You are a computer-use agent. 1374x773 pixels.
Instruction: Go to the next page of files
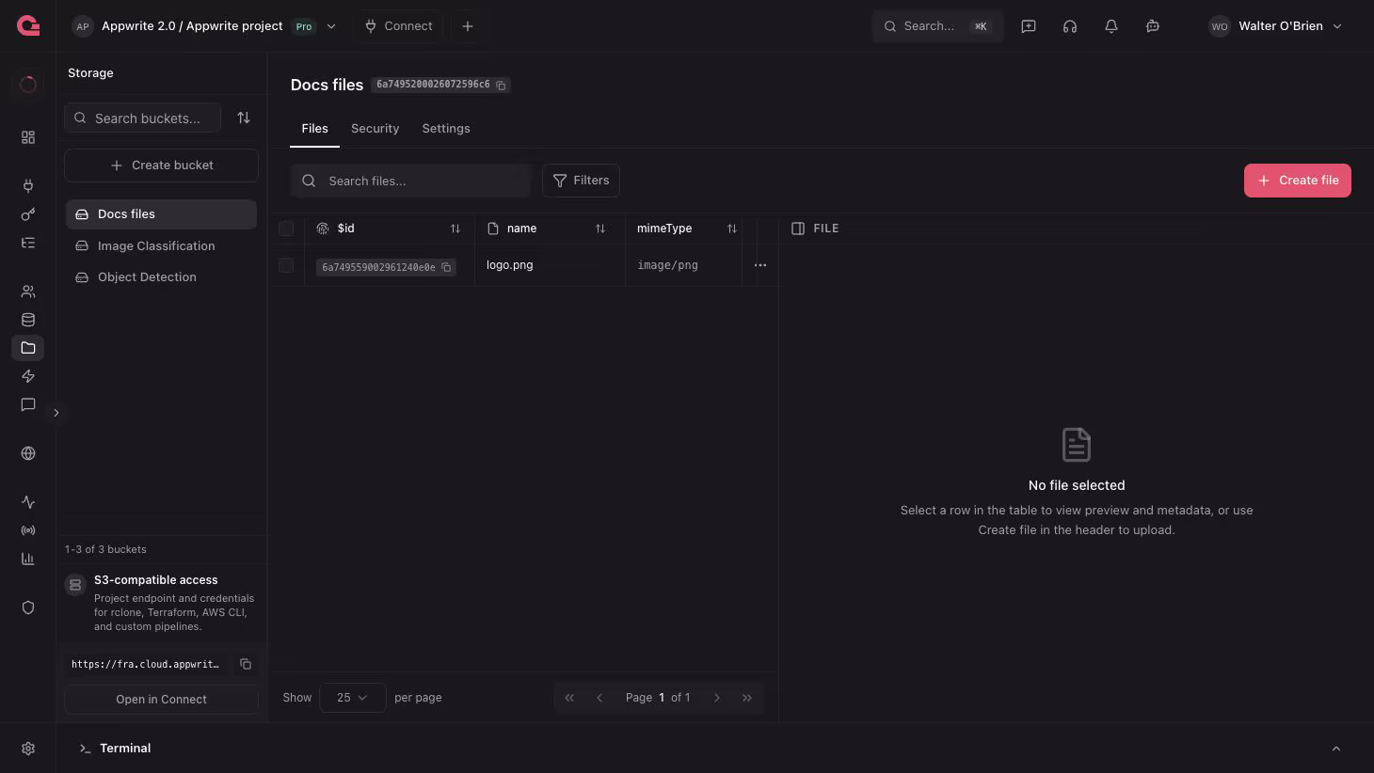click(x=717, y=698)
